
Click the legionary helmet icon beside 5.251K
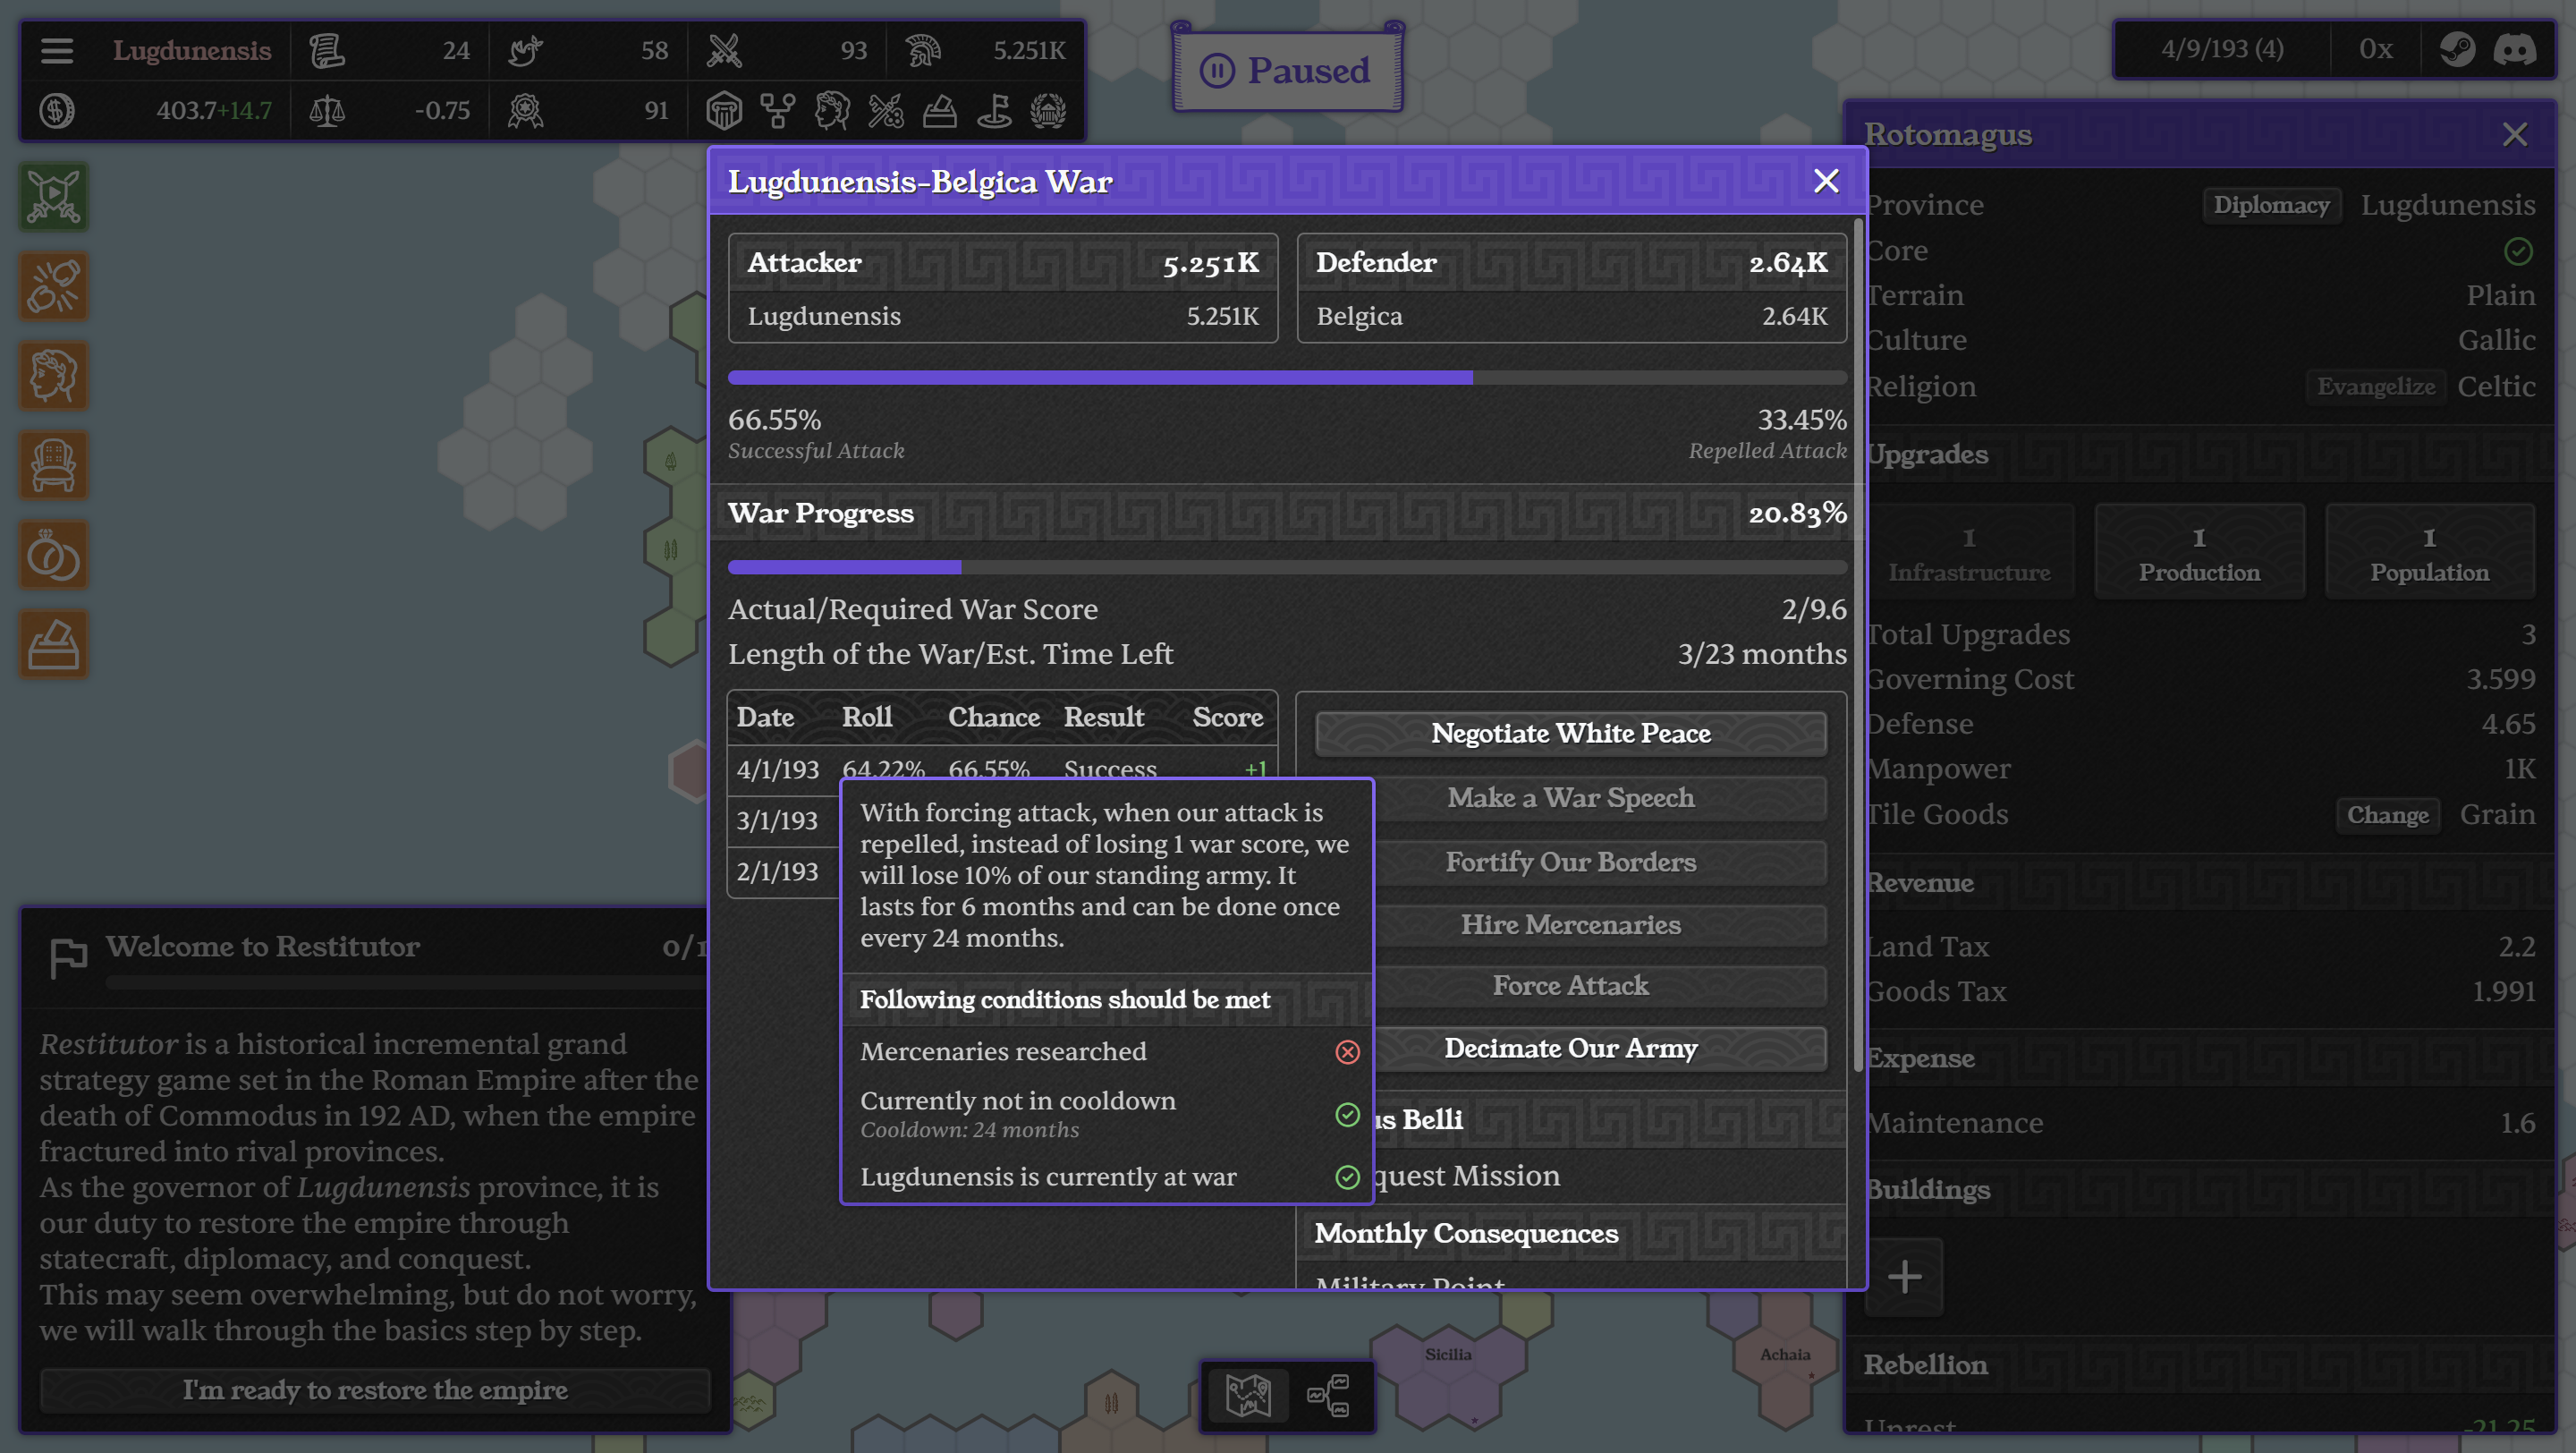[922, 50]
